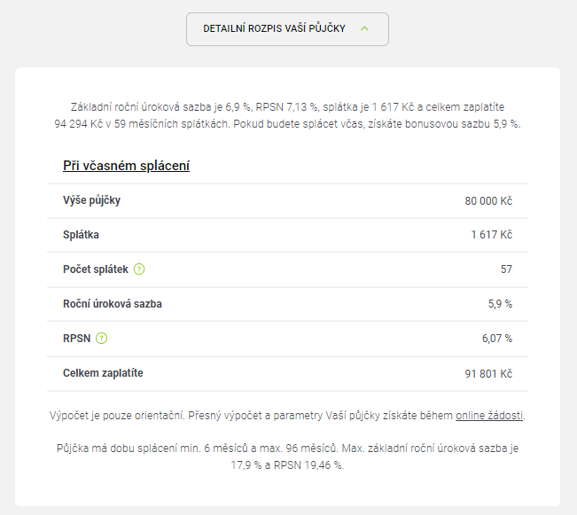
Task: Select the Výše půjčky row label
Action: click(x=91, y=200)
